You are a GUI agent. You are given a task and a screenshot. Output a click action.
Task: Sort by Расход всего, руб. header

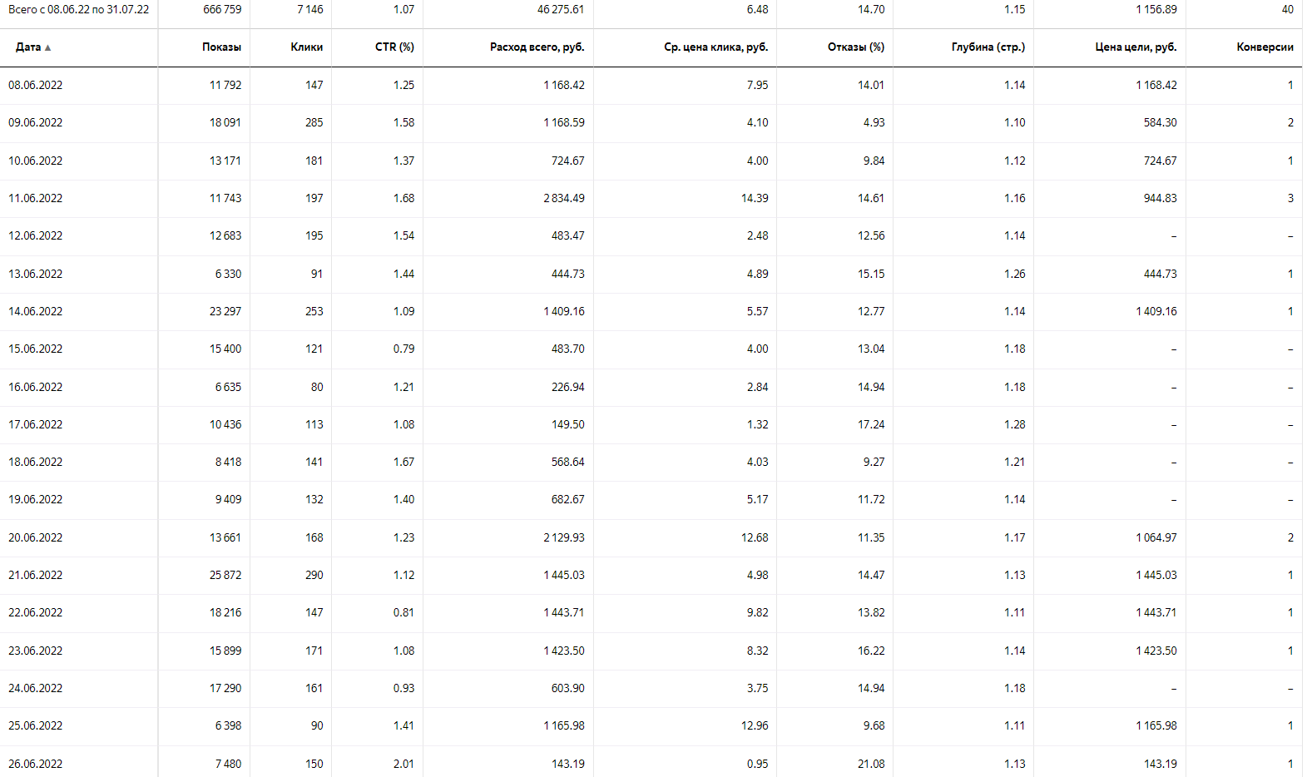(537, 47)
